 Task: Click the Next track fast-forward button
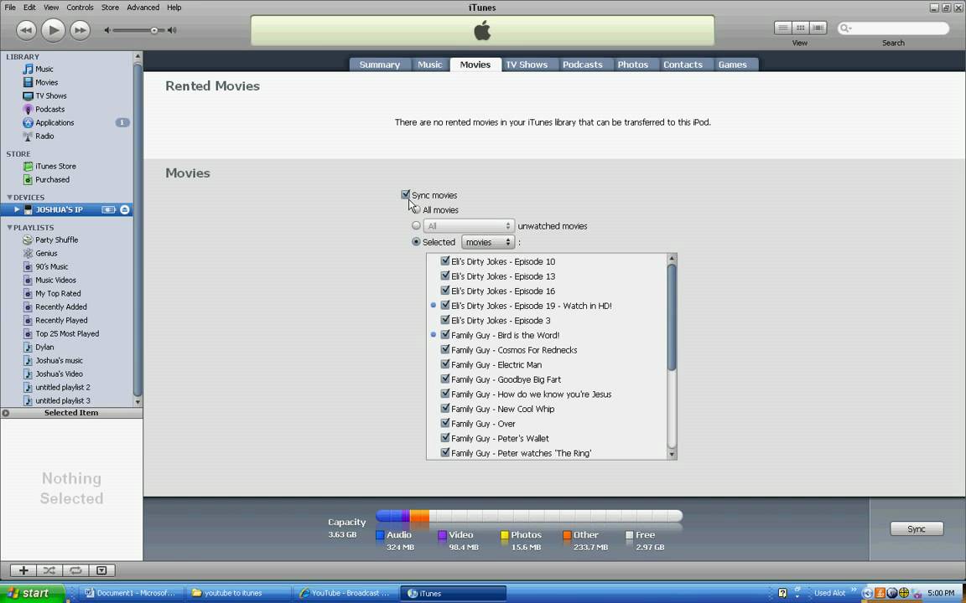pyautogui.click(x=80, y=30)
